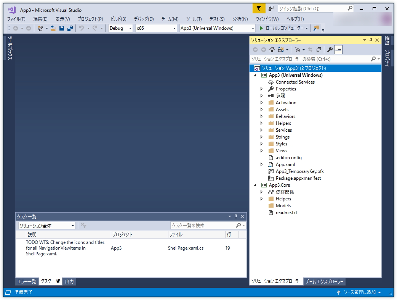The width and height of the screenshot is (397, 300).
Task: Open the local computer target dropdown arrow
Action: 307,28
